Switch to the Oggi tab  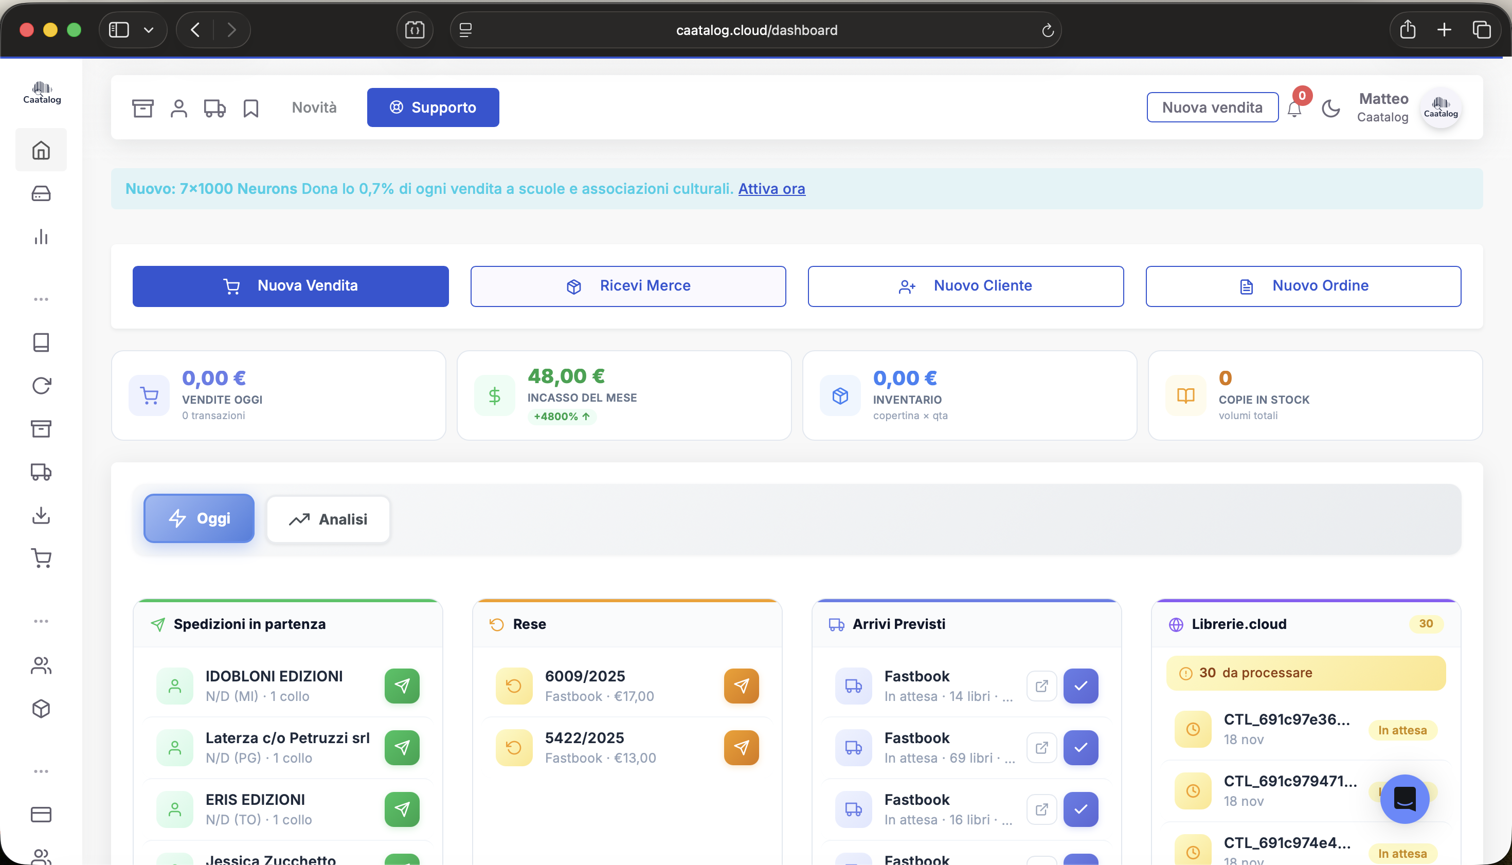point(199,518)
